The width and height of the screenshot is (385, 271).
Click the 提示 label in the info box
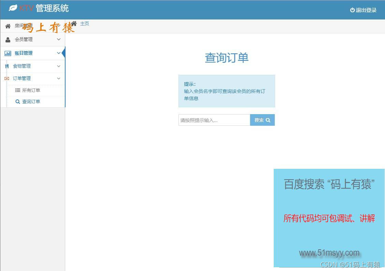click(190, 84)
